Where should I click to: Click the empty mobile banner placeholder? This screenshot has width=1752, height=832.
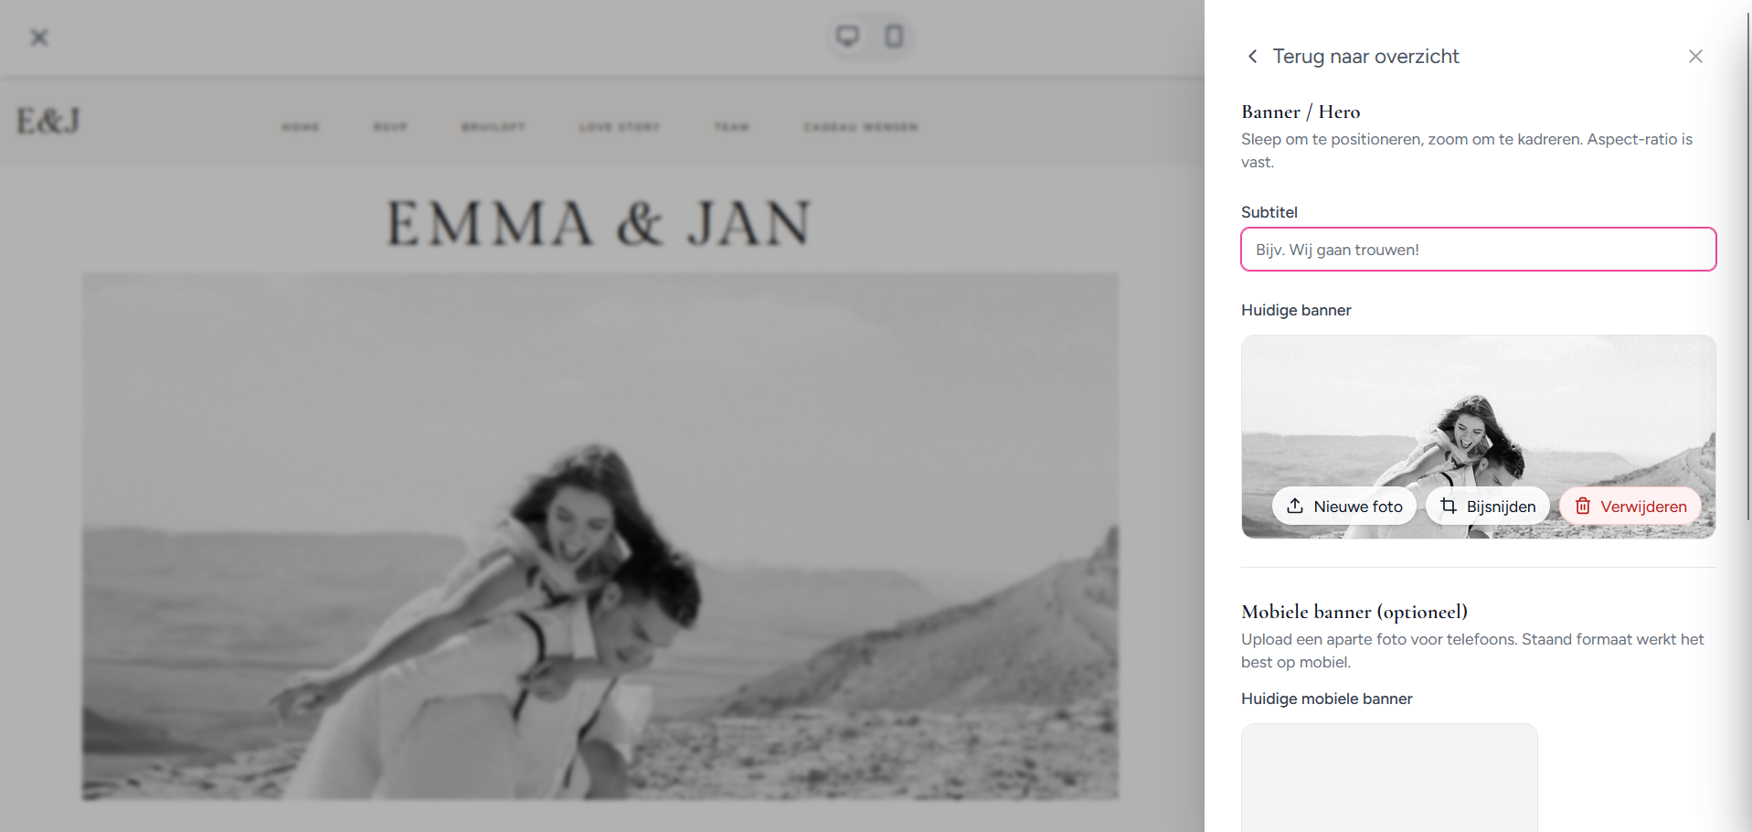coord(1389,777)
